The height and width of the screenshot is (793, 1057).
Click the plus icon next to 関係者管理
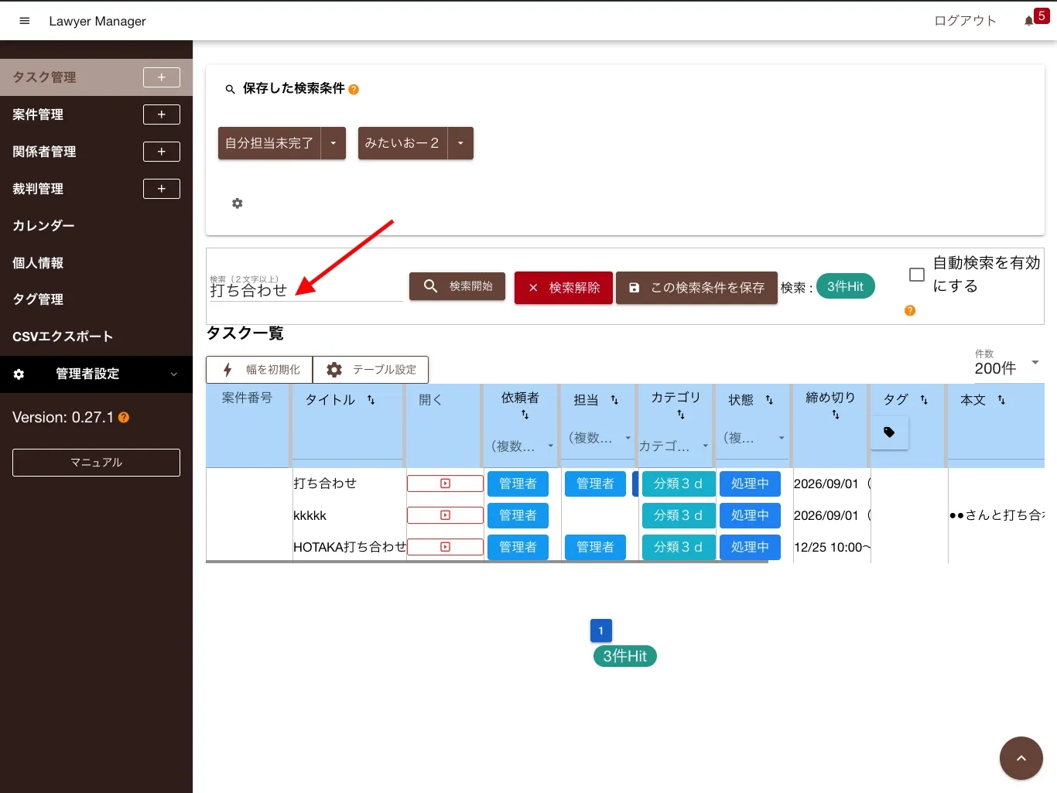[162, 152]
